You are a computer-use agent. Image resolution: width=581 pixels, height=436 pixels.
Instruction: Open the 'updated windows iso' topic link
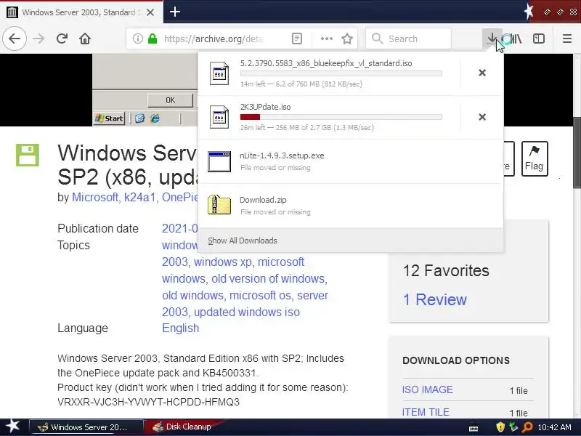247,312
